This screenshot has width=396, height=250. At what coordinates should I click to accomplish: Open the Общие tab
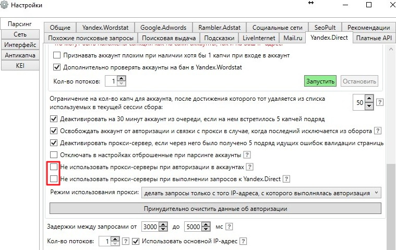pos(60,27)
